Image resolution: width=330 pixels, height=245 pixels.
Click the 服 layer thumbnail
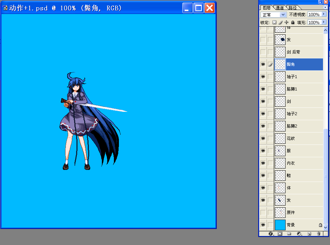click(x=280, y=151)
